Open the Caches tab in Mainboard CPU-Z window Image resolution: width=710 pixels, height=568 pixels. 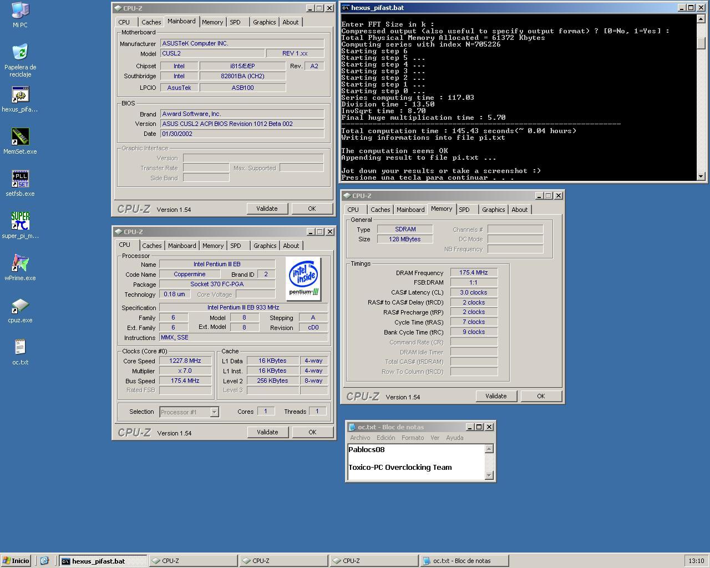click(151, 22)
